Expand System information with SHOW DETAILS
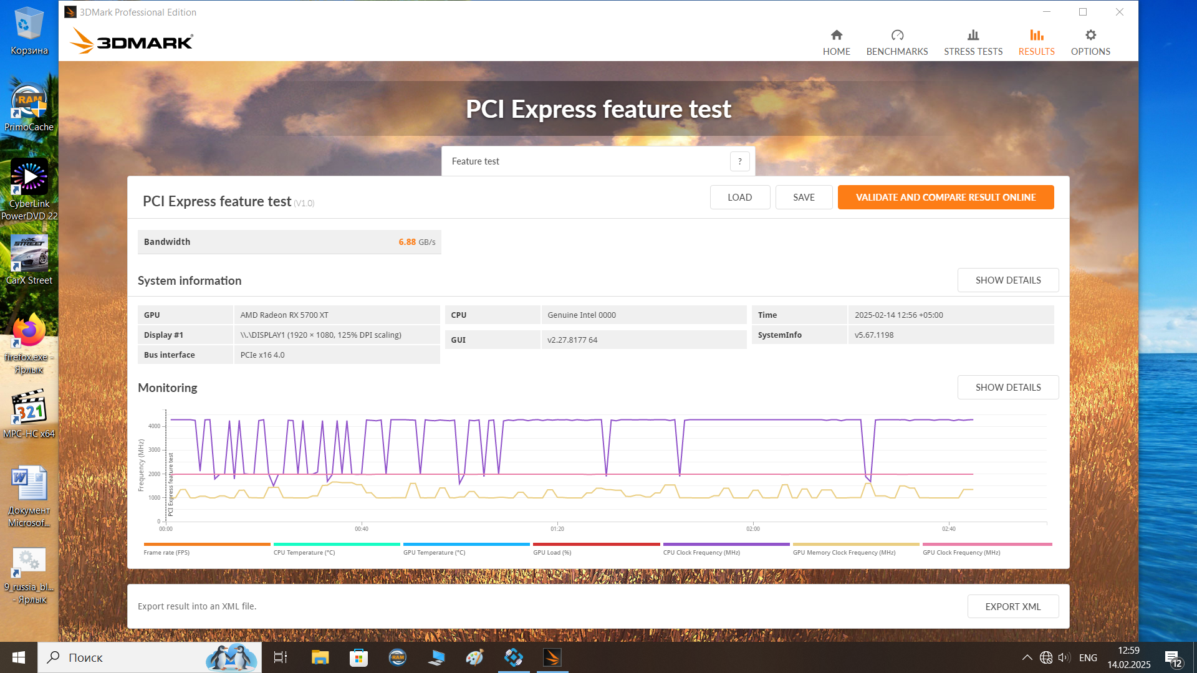This screenshot has height=673, width=1197. tap(1007, 280)
